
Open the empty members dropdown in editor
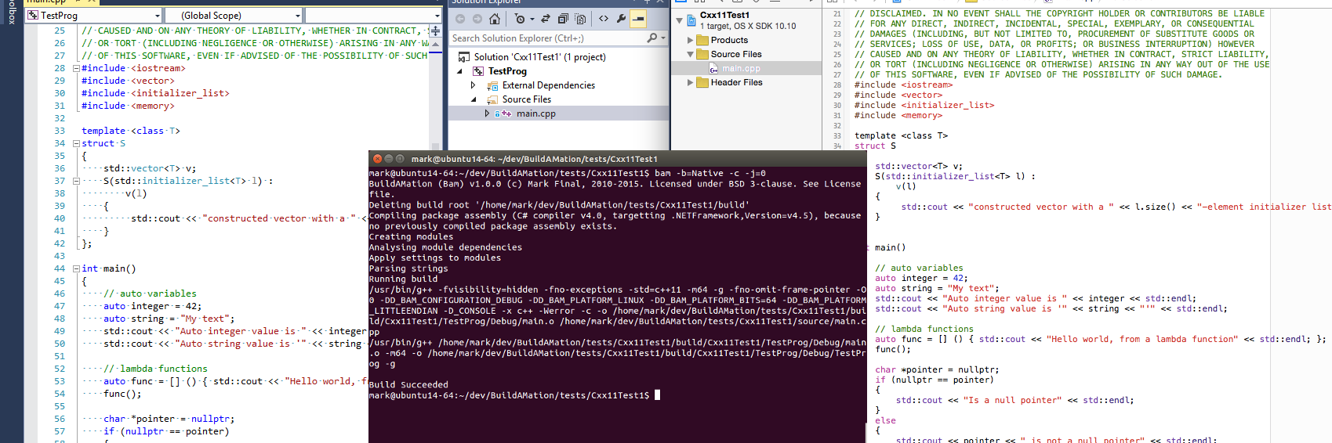click(x=373, y=15)
